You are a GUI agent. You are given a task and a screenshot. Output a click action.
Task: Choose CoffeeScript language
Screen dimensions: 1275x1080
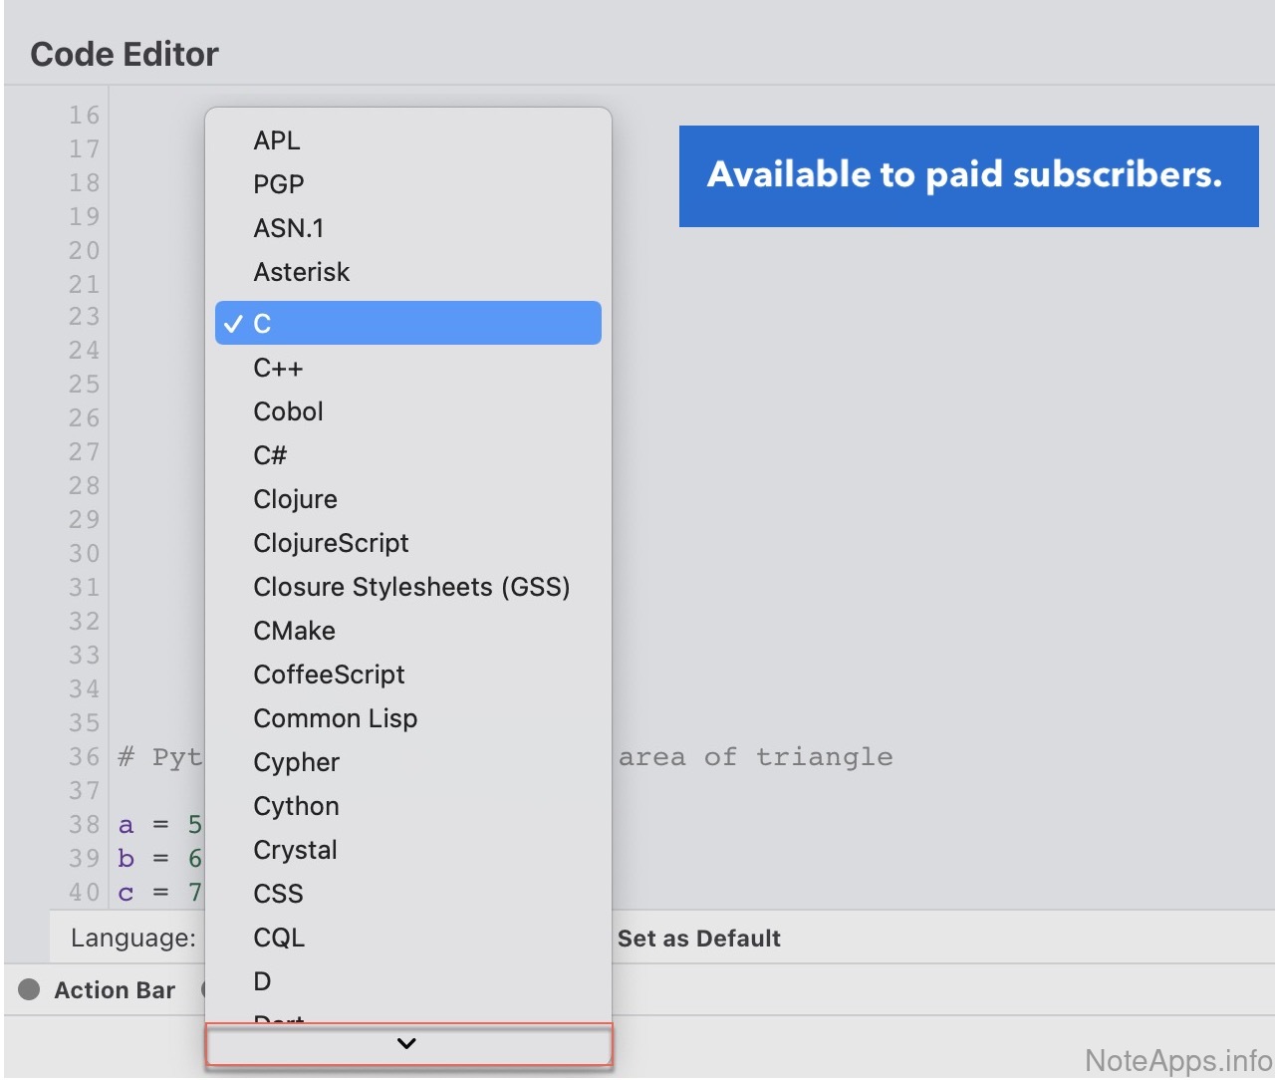(x=330, y=675)
